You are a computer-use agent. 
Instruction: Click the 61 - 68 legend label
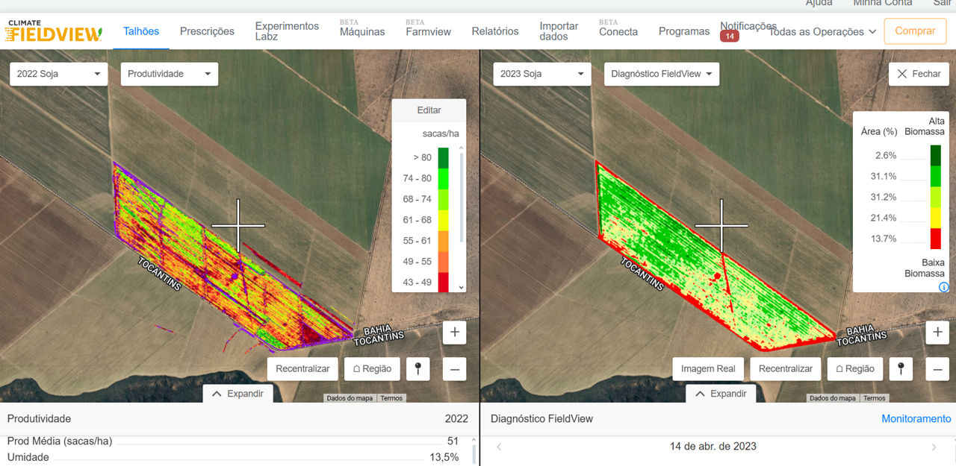417,220
